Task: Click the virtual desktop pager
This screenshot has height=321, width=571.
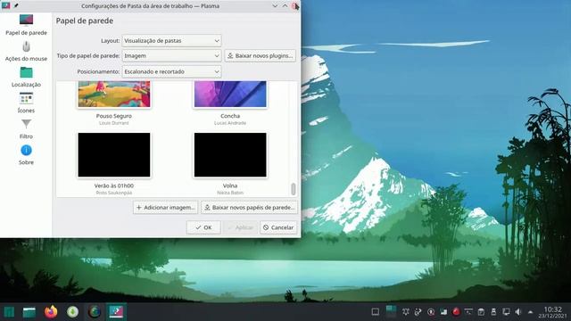Action: [391, 311]
